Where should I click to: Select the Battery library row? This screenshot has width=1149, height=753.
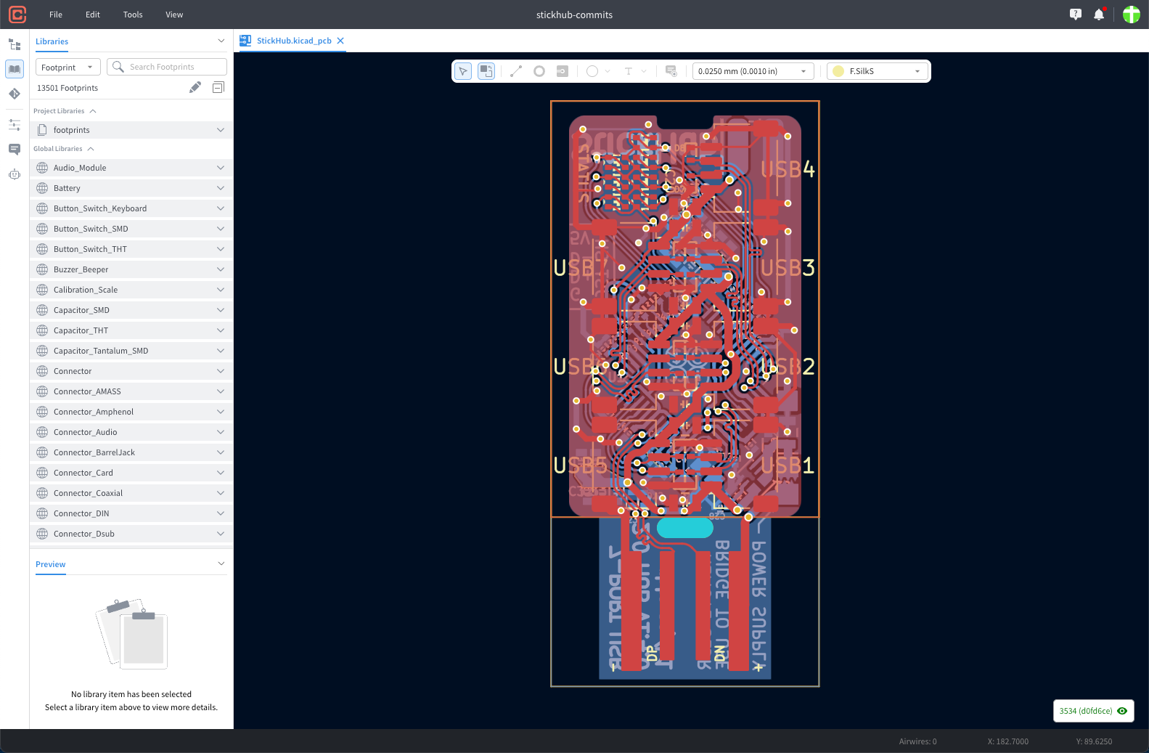(131, 188)
